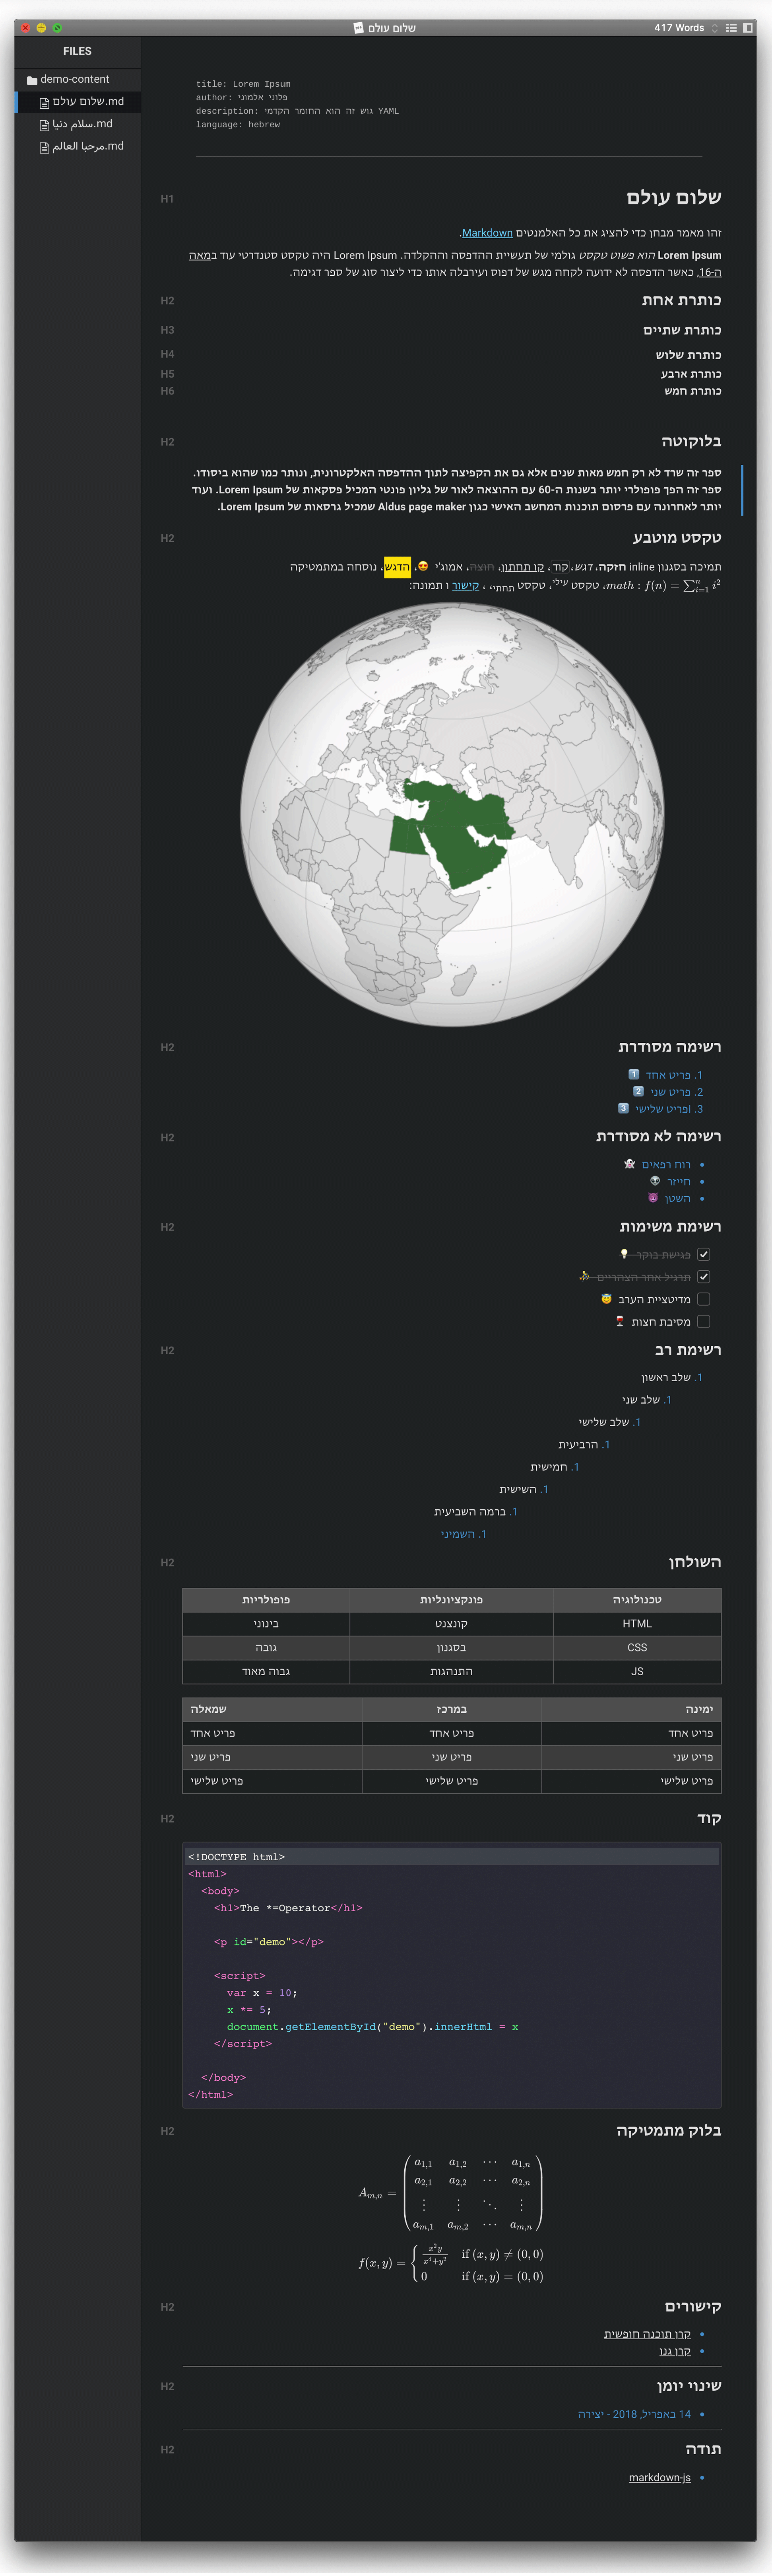Click the JS table cell
This screenshot has width=772, height=2576.
[x=637, y=1672]
